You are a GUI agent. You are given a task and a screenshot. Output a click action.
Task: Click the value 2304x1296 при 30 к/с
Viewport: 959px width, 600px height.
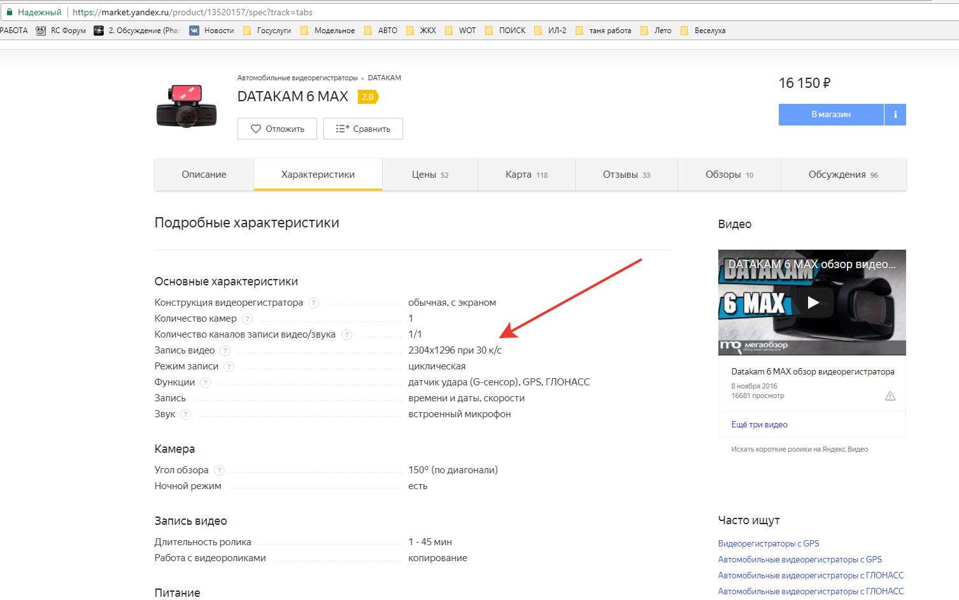[x=455, y=350]
